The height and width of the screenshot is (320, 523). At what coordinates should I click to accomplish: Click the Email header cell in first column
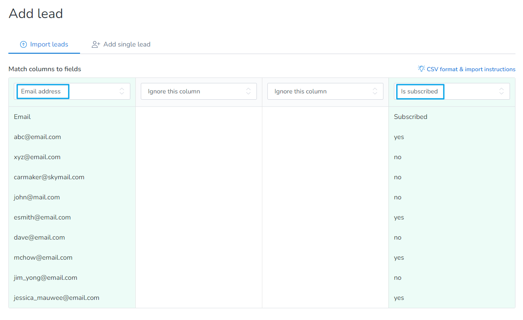[22, 117]
